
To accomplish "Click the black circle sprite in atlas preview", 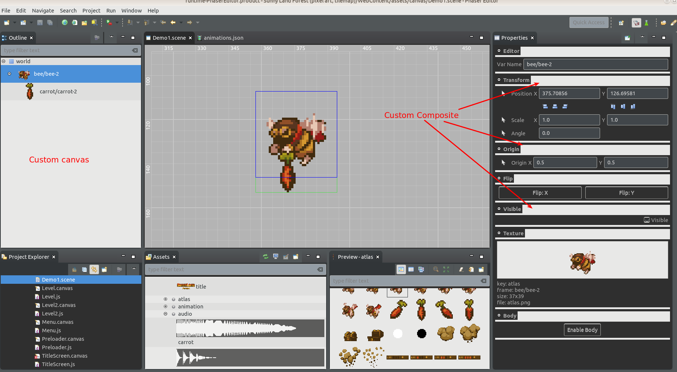I will point(422,333).
